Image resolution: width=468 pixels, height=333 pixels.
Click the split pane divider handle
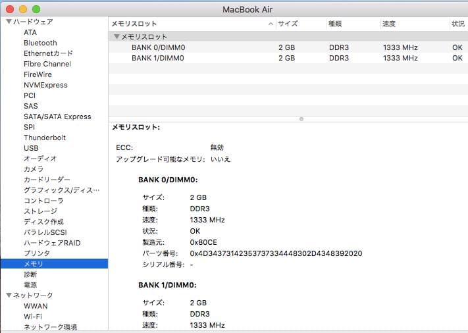tap(301, 119)
